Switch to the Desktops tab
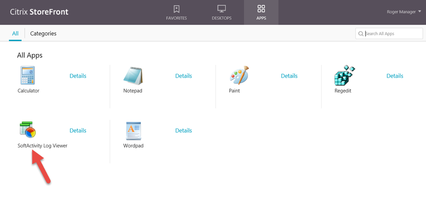This screenshot has width=426, height=210. tap(222, 12)
